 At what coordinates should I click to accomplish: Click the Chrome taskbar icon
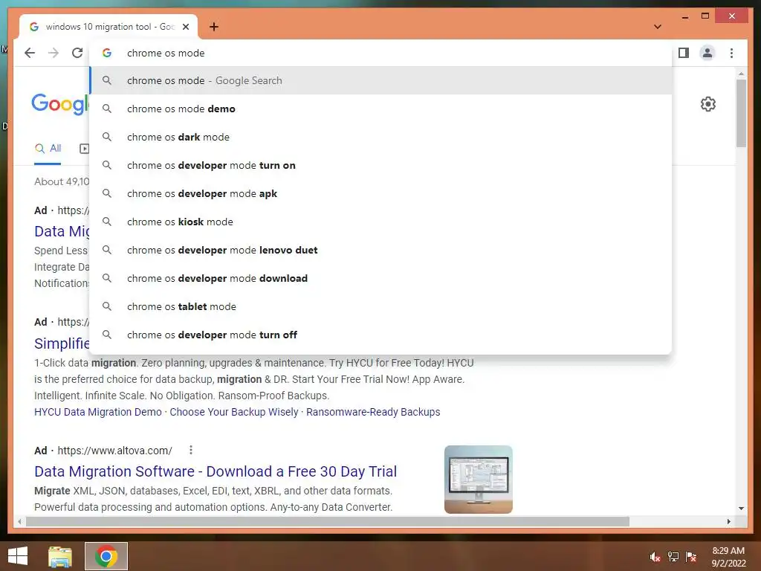tap(106, 556)
